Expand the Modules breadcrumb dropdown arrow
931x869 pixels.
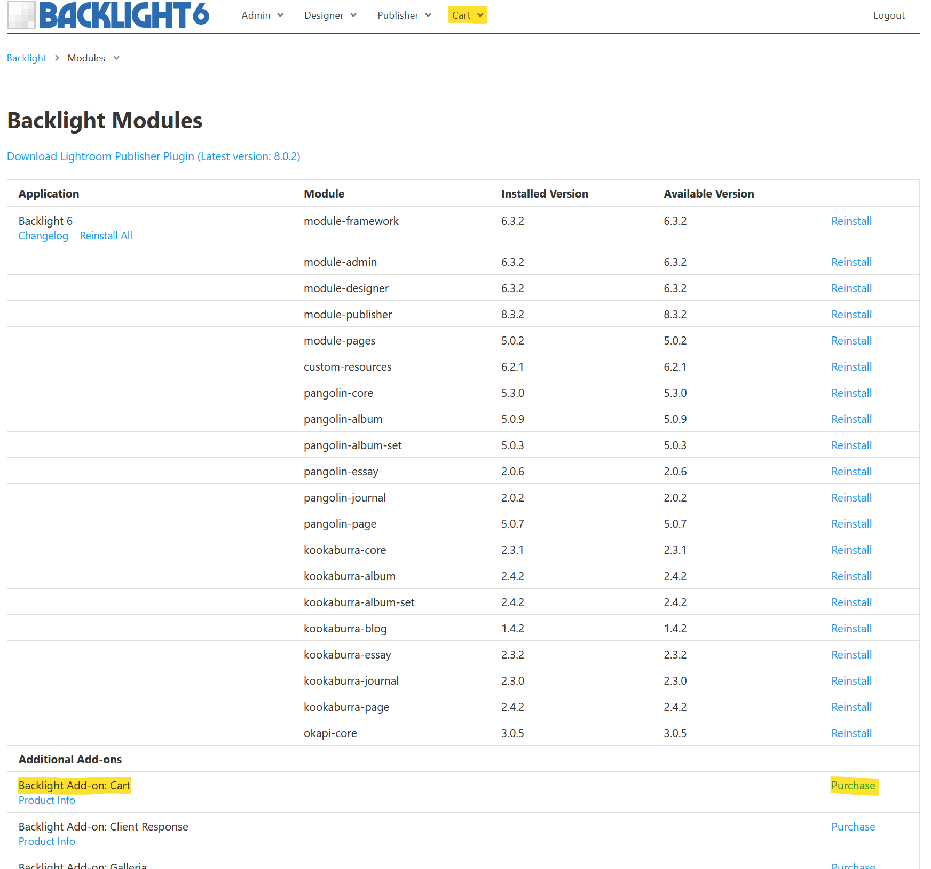tap(116, 58)
